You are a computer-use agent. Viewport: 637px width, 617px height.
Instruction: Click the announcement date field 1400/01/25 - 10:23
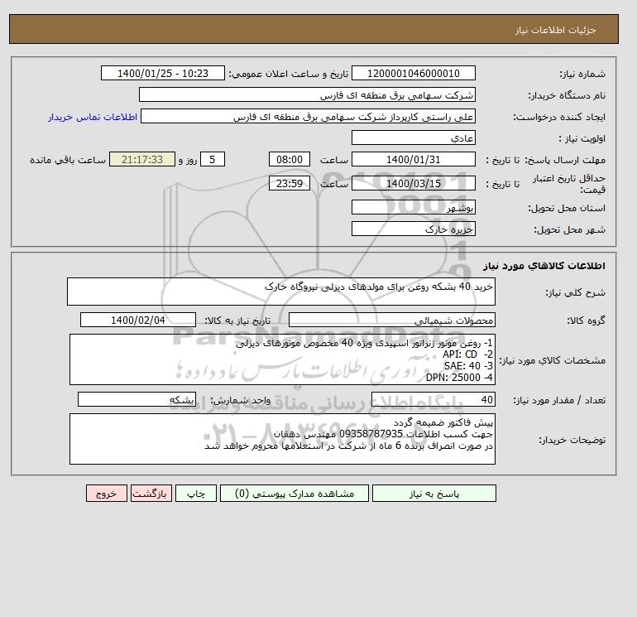point(162,73)
